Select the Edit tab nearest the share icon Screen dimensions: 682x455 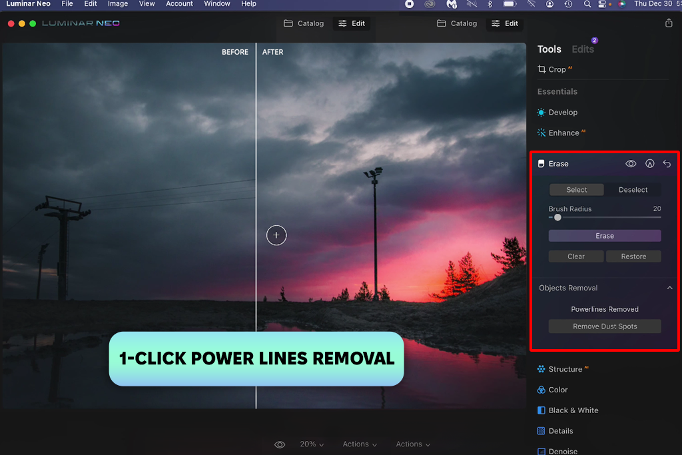[x=505, y=23]
